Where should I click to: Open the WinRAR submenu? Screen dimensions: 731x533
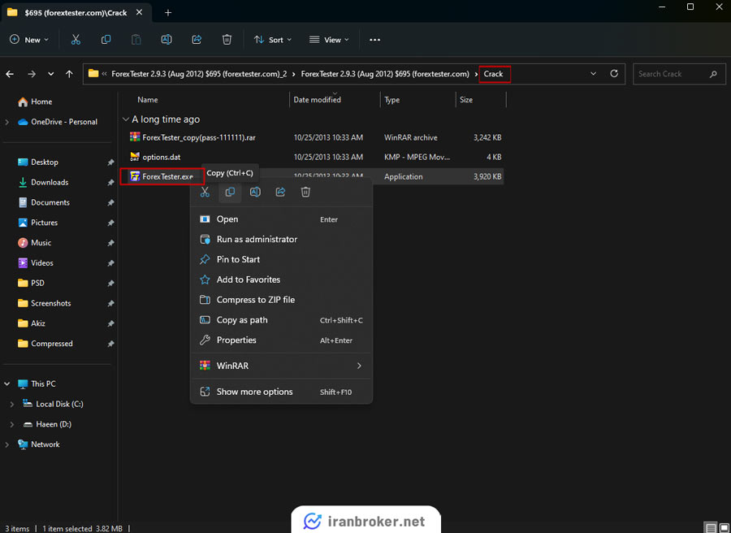point(281,366)
